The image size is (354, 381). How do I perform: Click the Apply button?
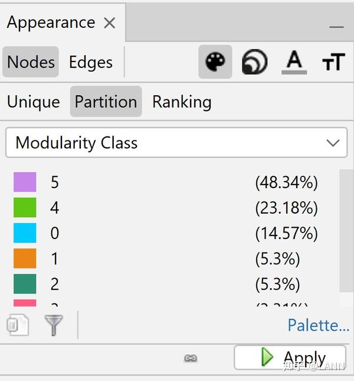[x=290, y=358]
